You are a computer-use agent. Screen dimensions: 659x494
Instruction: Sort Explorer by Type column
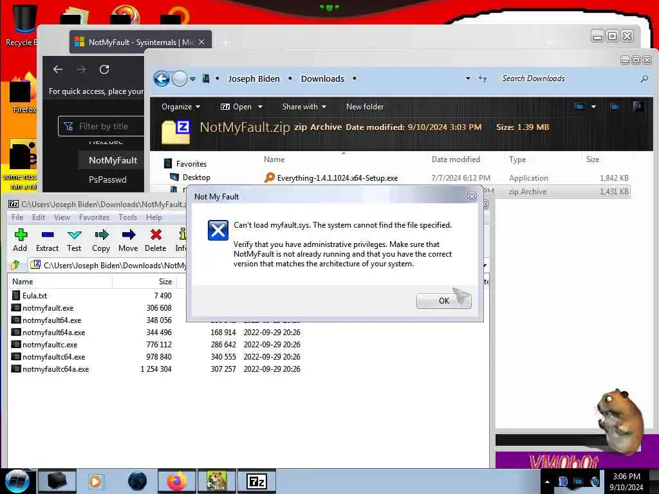click(517, 160)
